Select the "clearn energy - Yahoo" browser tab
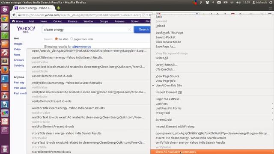The height and width of the screenshot is (154, 274). [33, 8]
